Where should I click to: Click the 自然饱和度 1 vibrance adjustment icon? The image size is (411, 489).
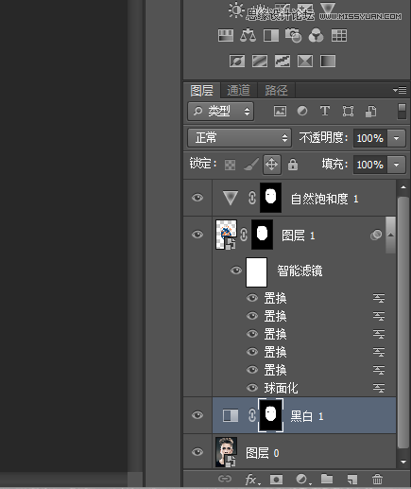click(231, 198)
